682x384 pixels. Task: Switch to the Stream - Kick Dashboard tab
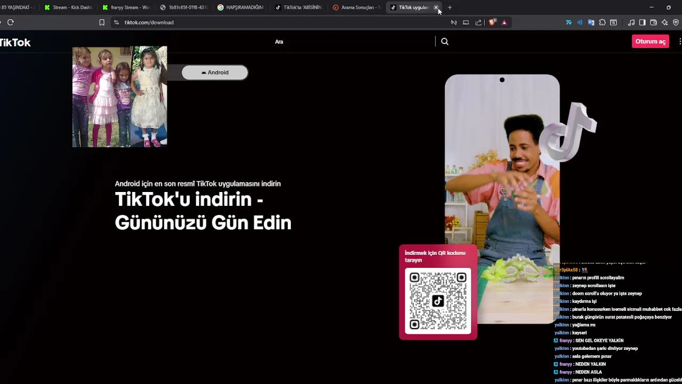(x=69, y=7)
